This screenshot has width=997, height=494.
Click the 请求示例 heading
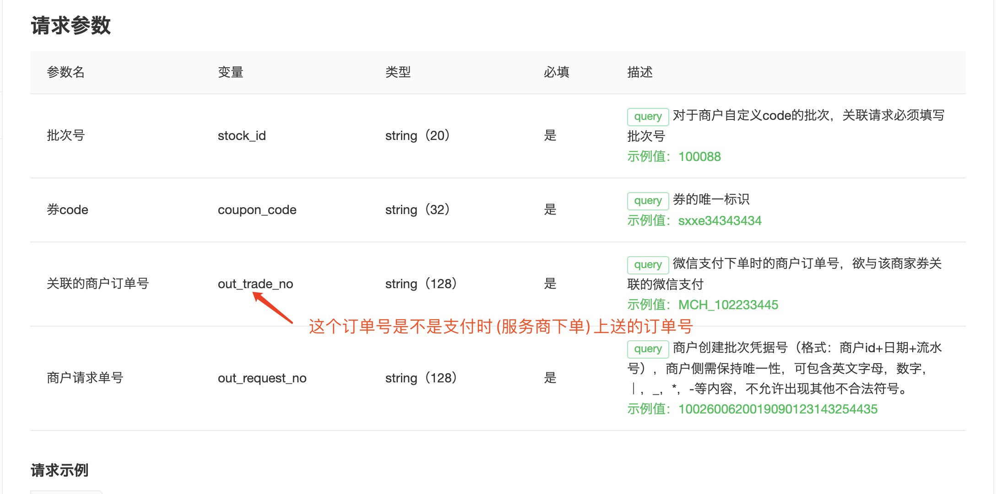click(x=60, y=470)
